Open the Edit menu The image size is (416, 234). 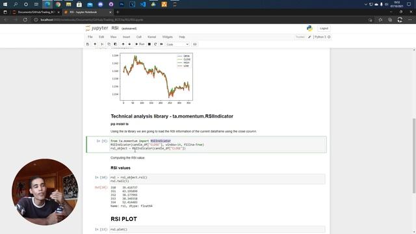point(101,37)
